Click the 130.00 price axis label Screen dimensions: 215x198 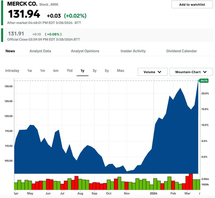coord(9,86)
